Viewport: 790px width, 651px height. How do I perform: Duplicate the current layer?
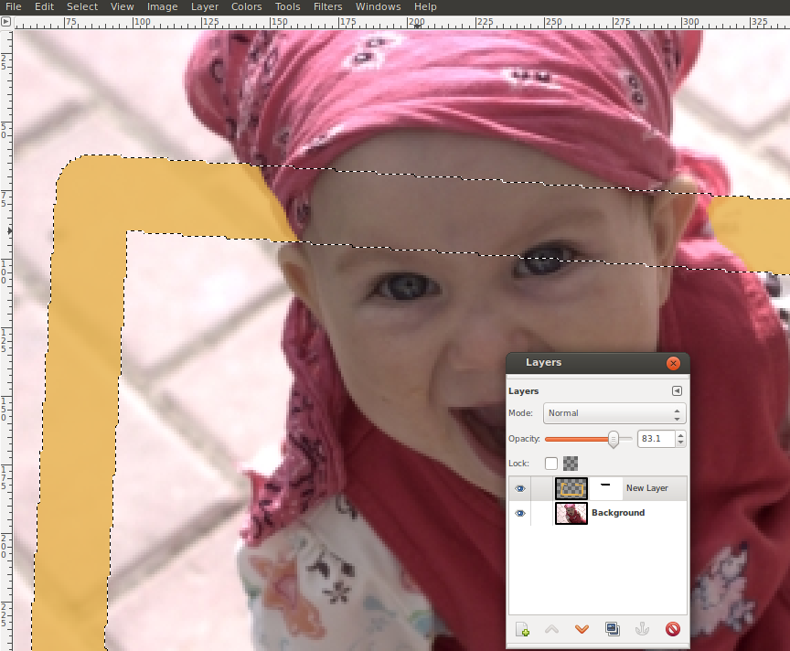click(612, 629)
